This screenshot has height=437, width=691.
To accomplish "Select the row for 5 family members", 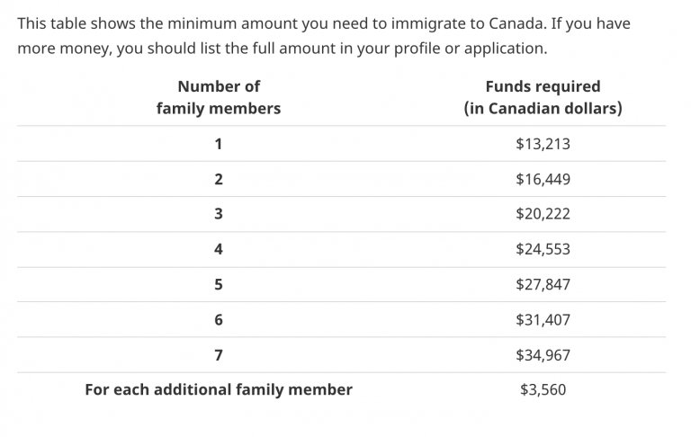I will point(342,284).
